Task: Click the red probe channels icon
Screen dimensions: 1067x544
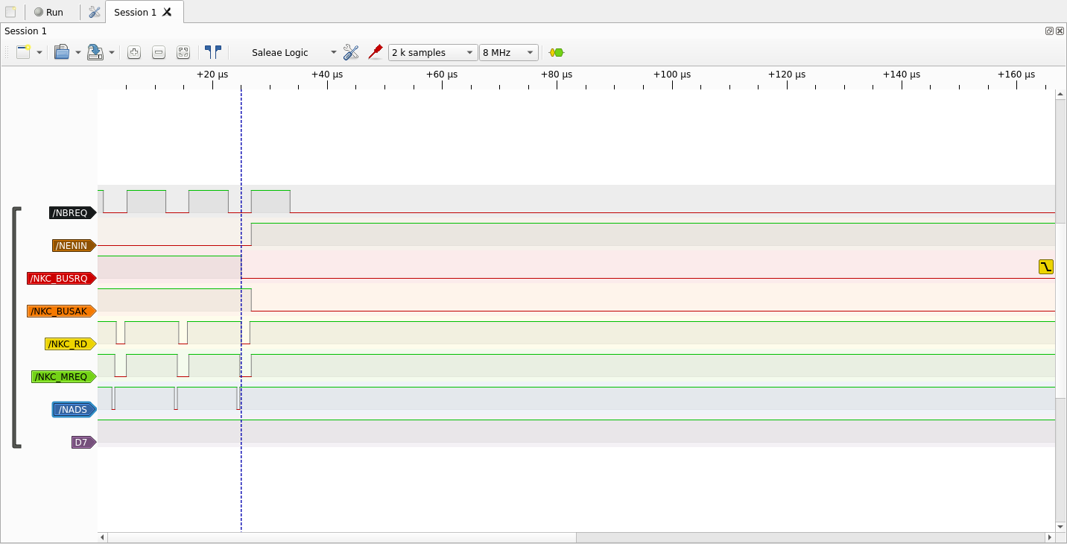Action: [376, 52]
